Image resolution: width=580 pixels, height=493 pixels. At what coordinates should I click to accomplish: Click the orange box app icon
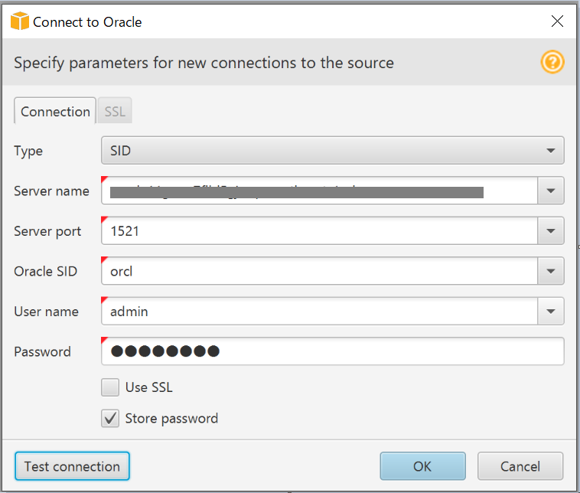coord(20,21)
